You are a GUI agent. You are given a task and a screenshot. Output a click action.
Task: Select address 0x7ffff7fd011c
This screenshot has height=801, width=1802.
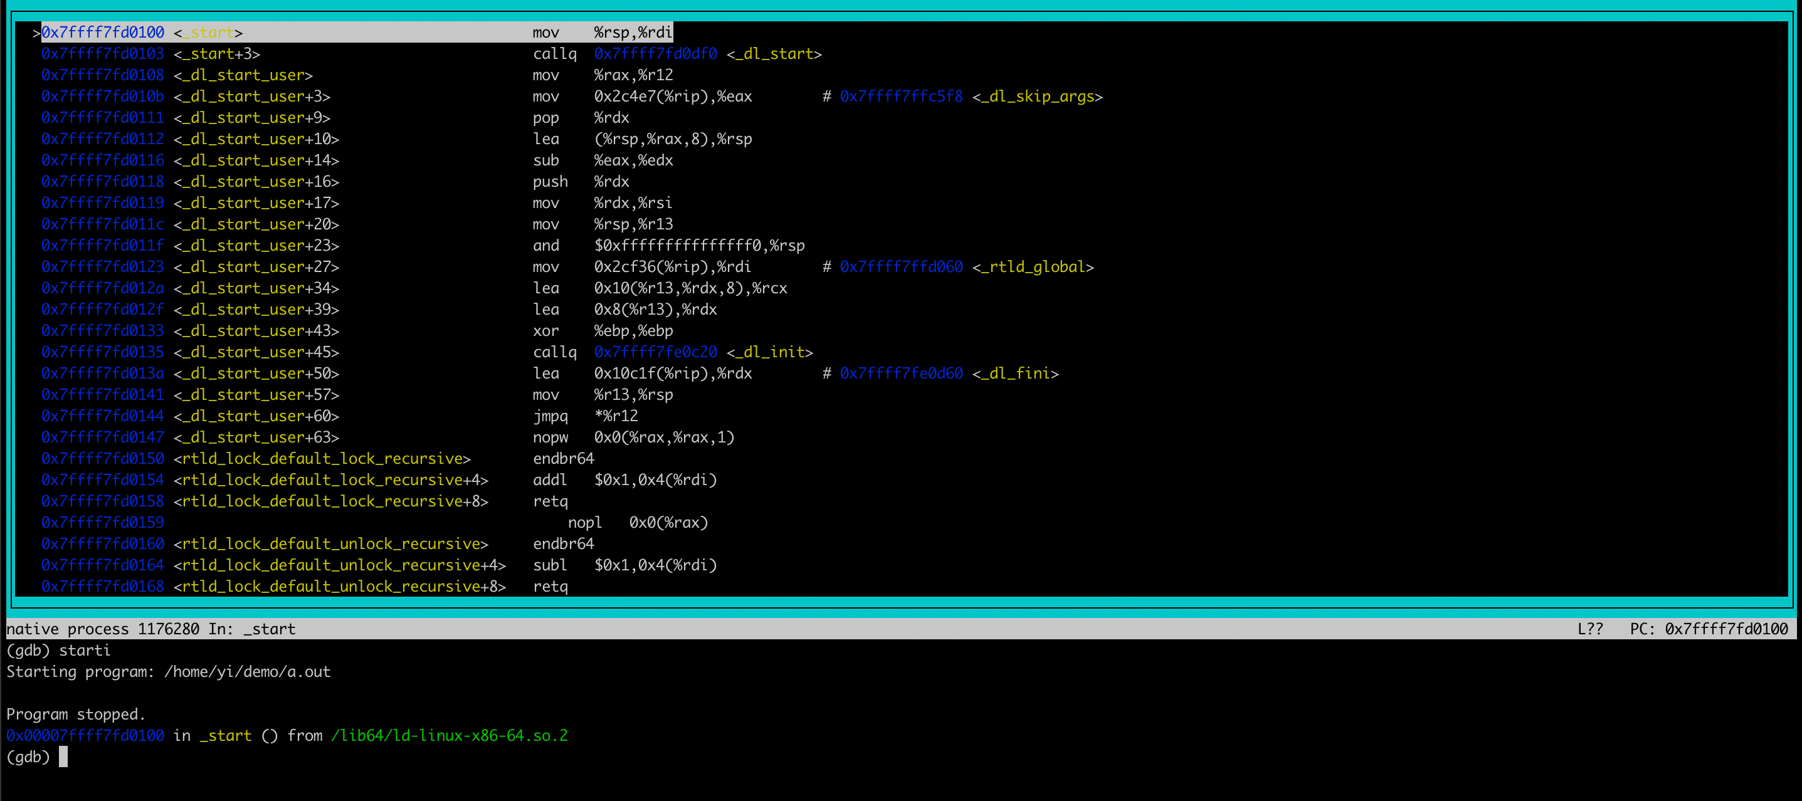[102, 224]
